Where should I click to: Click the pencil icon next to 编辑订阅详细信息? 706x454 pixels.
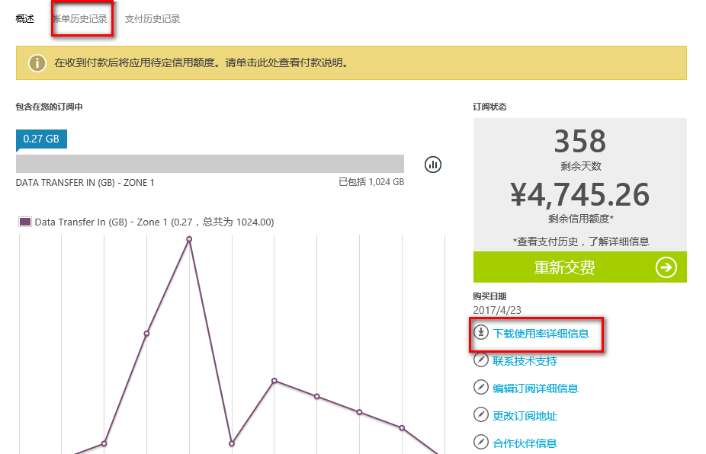click(481, 388)
